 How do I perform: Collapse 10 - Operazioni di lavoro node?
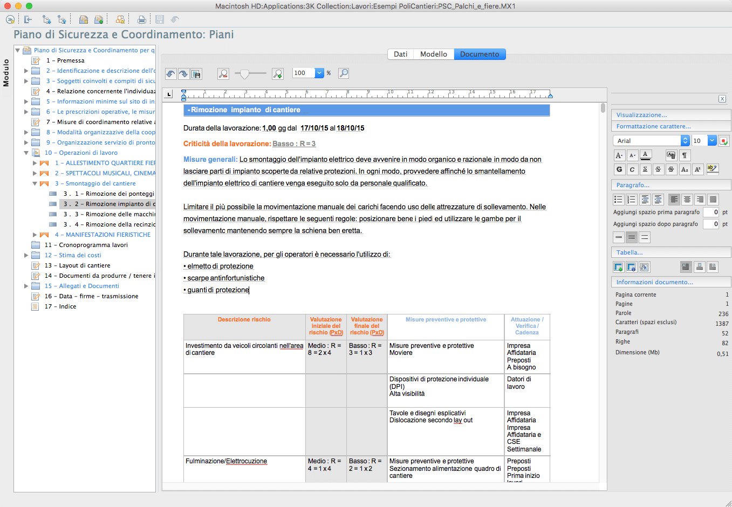(x=26, y=153)
